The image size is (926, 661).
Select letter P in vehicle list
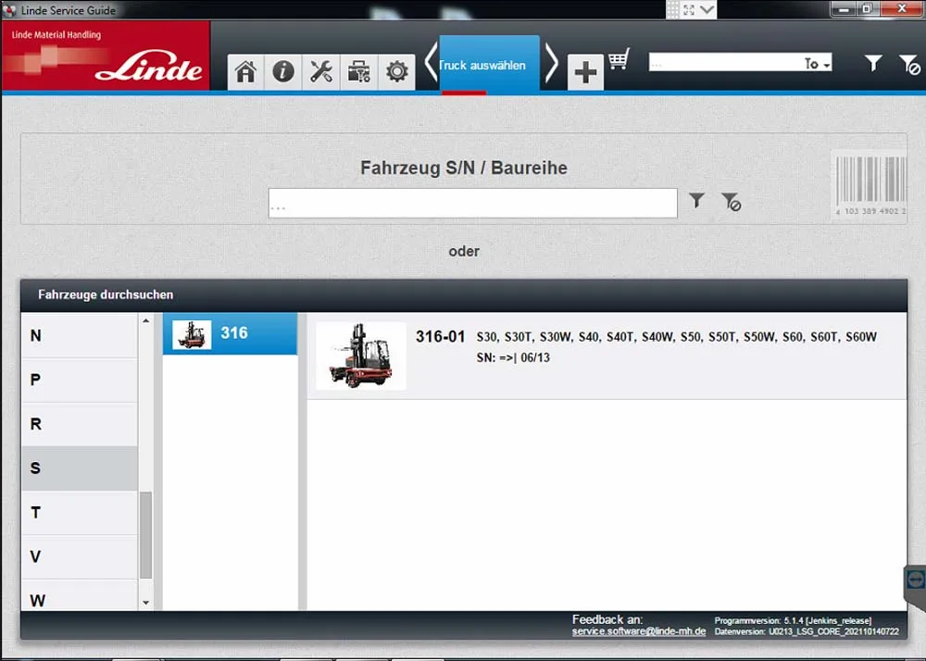79,380
